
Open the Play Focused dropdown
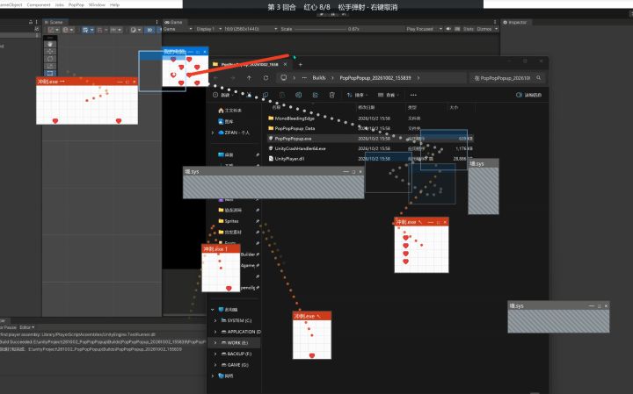424,29
